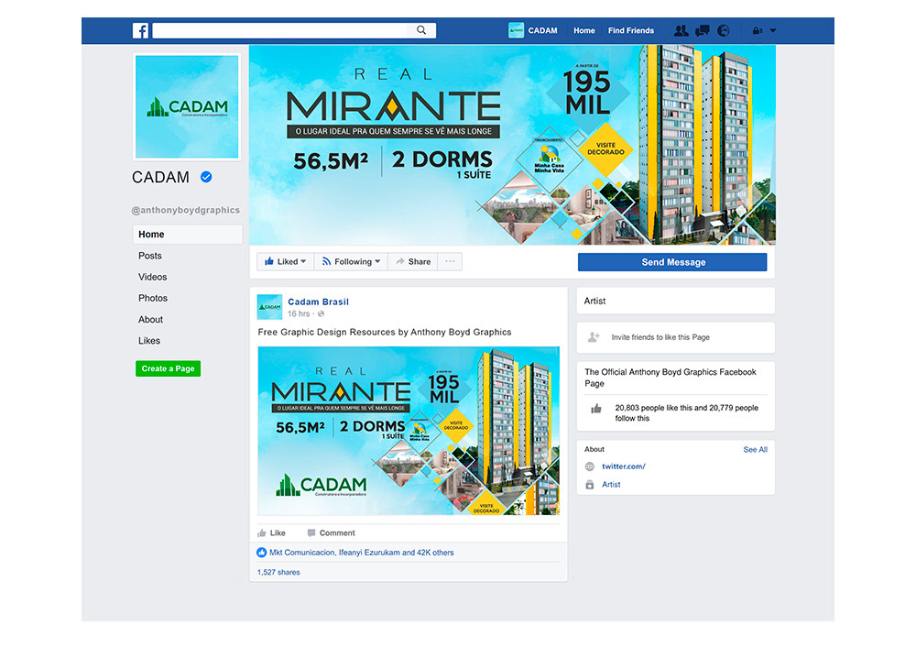Open the messages icon in top bar
The width and height of the screenshot is (916, 669).
(x=703, y=30)
